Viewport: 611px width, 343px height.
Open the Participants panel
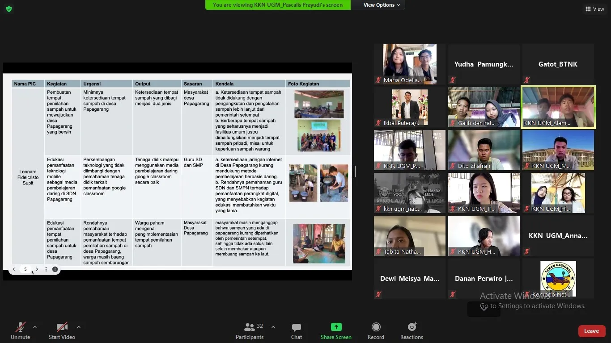point(250,330)
